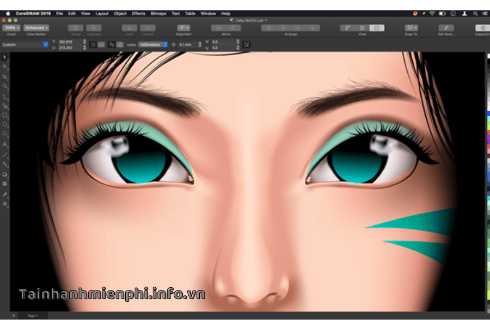Viewport: 490px width, 327px height.
Task: Switch to the Page 1 tab
Action: click(33, 316)
